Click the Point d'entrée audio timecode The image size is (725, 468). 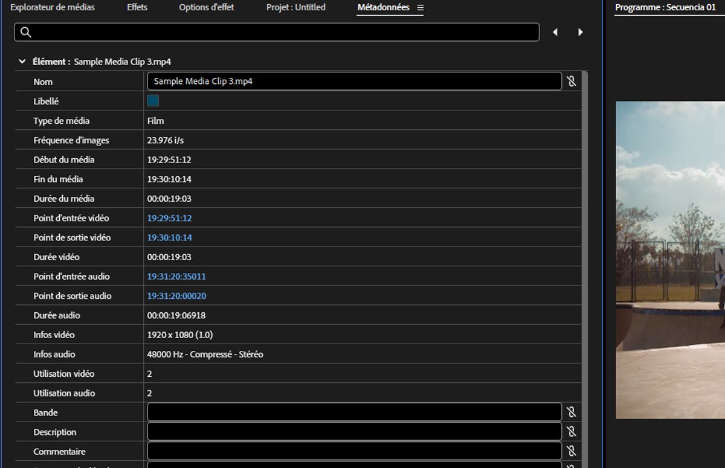176,277
